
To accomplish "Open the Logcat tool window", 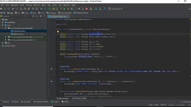I will (26, 102).
